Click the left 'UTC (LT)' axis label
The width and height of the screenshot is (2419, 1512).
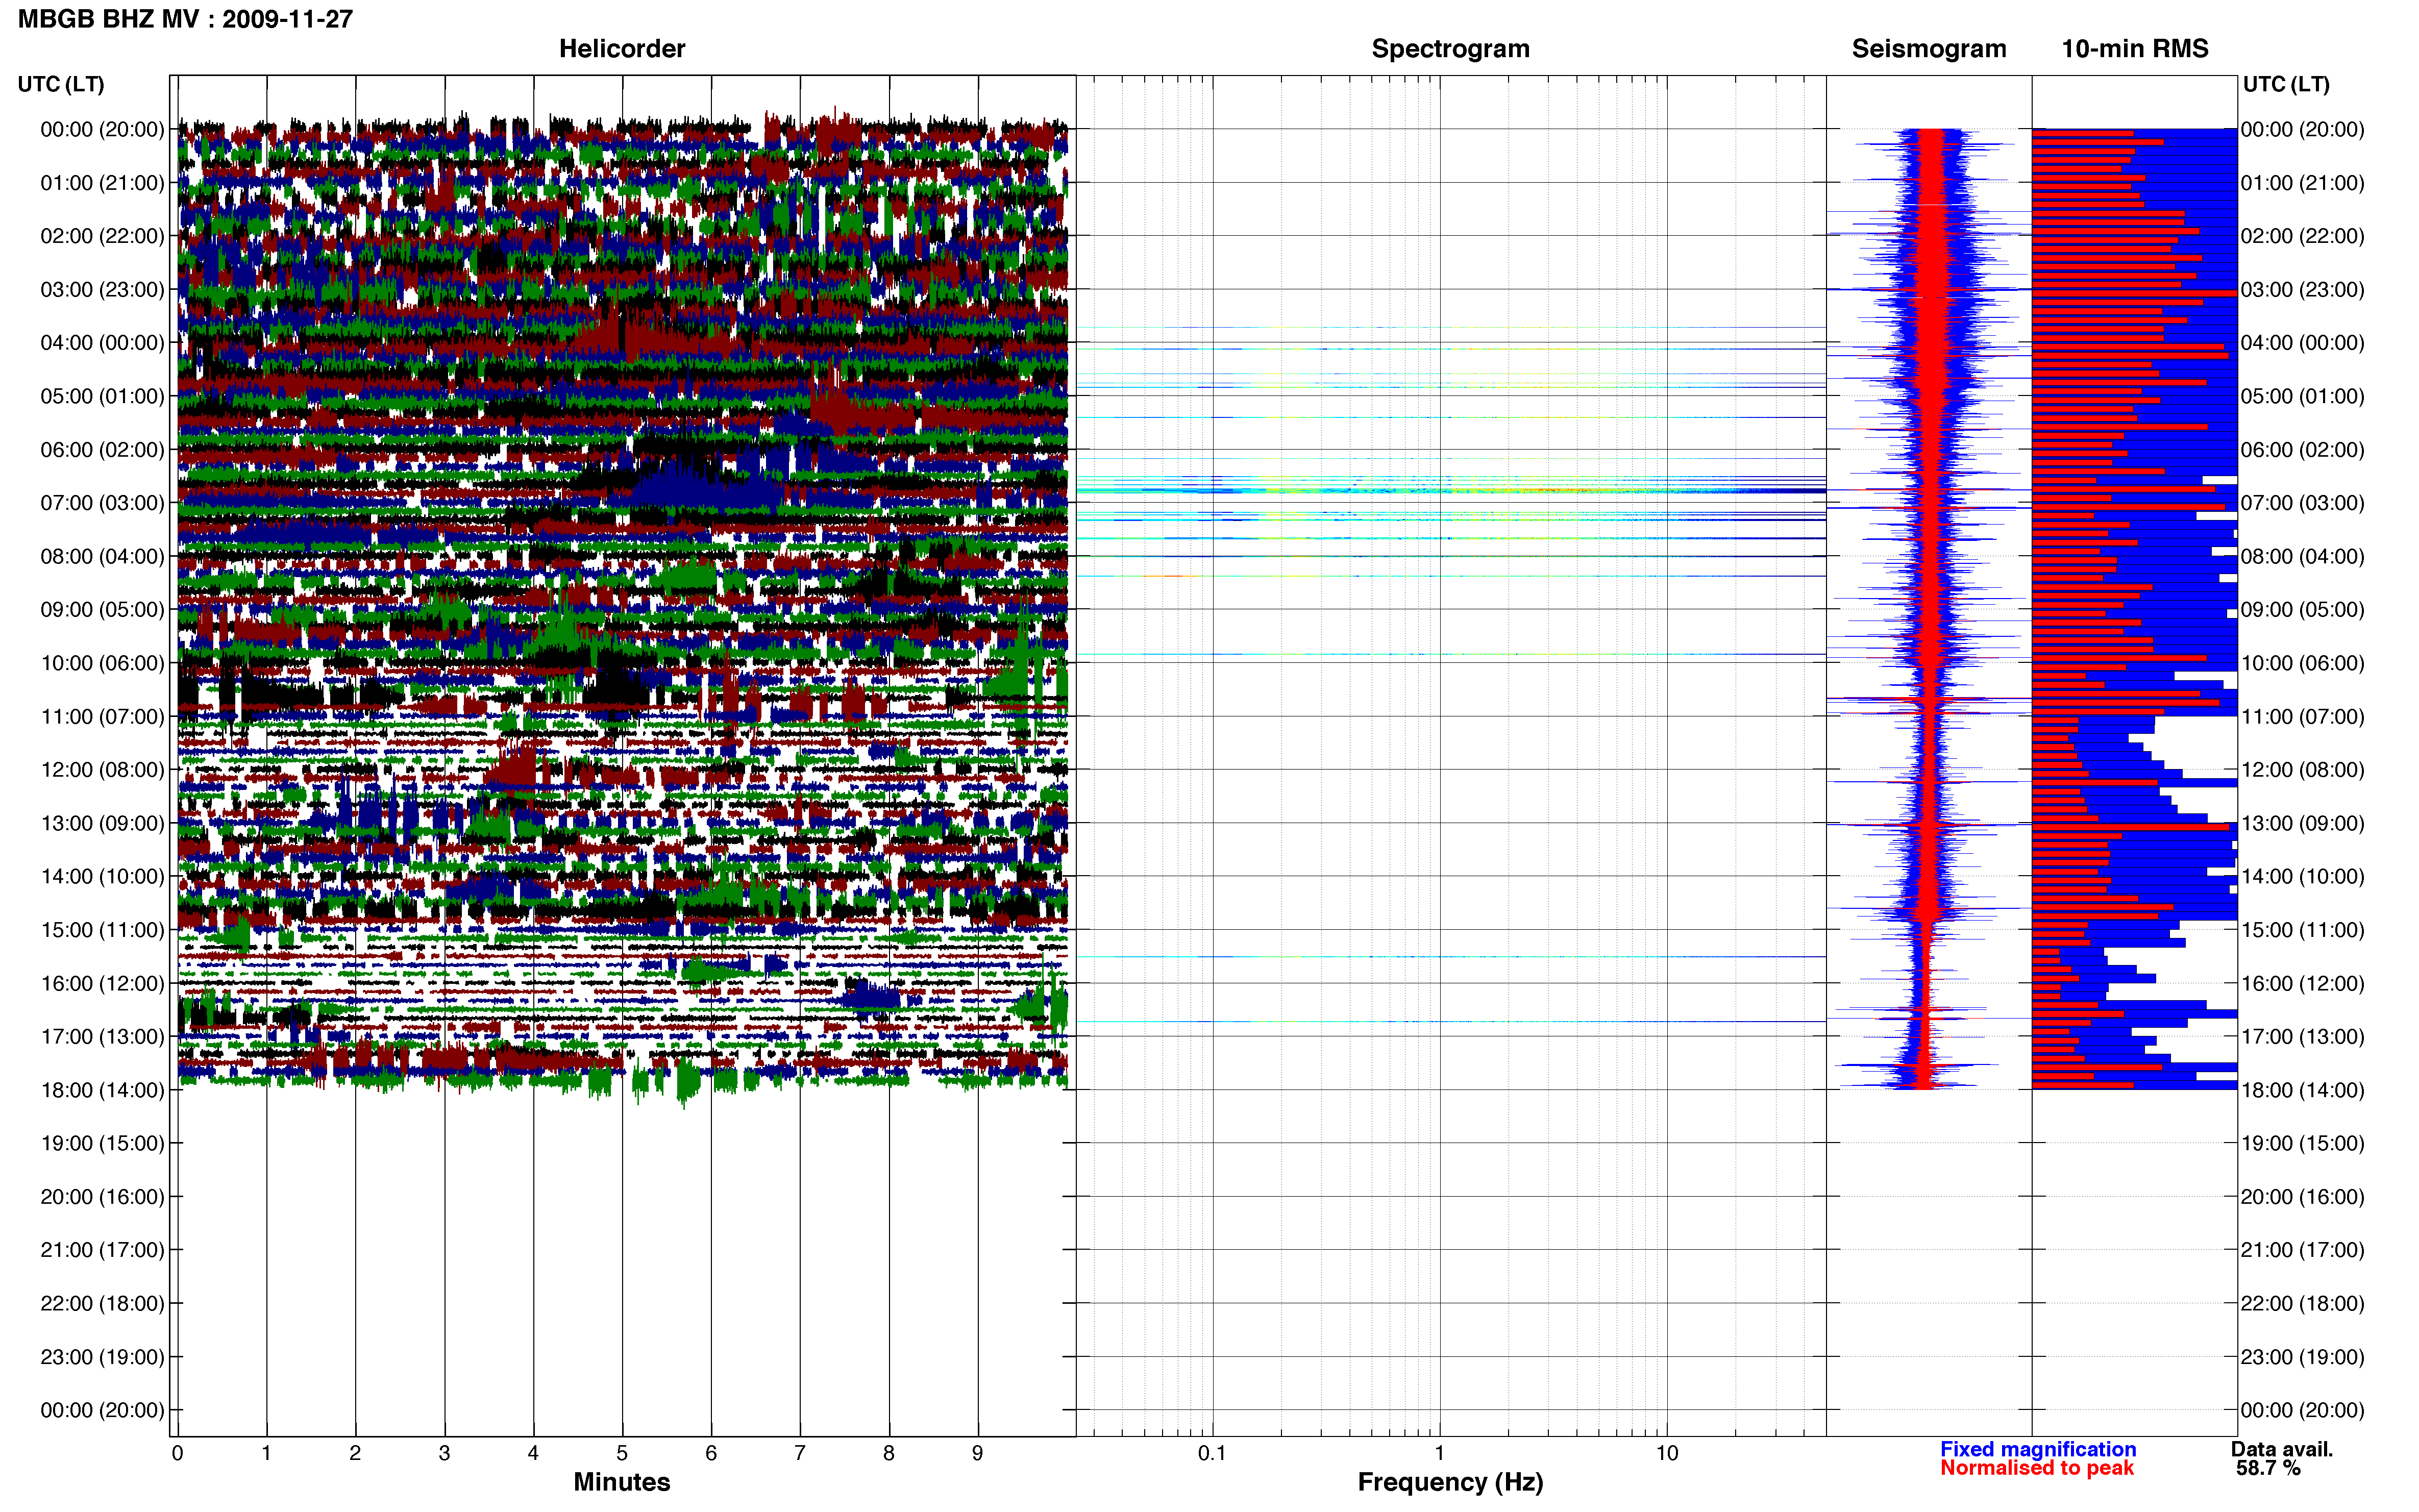(x=61, y=84)
